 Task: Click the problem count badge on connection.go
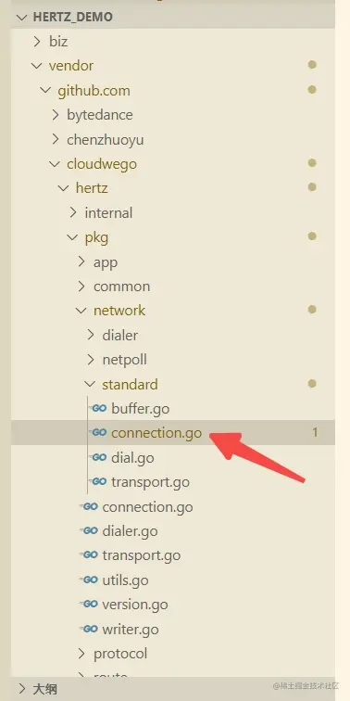[x=315, y=432]
